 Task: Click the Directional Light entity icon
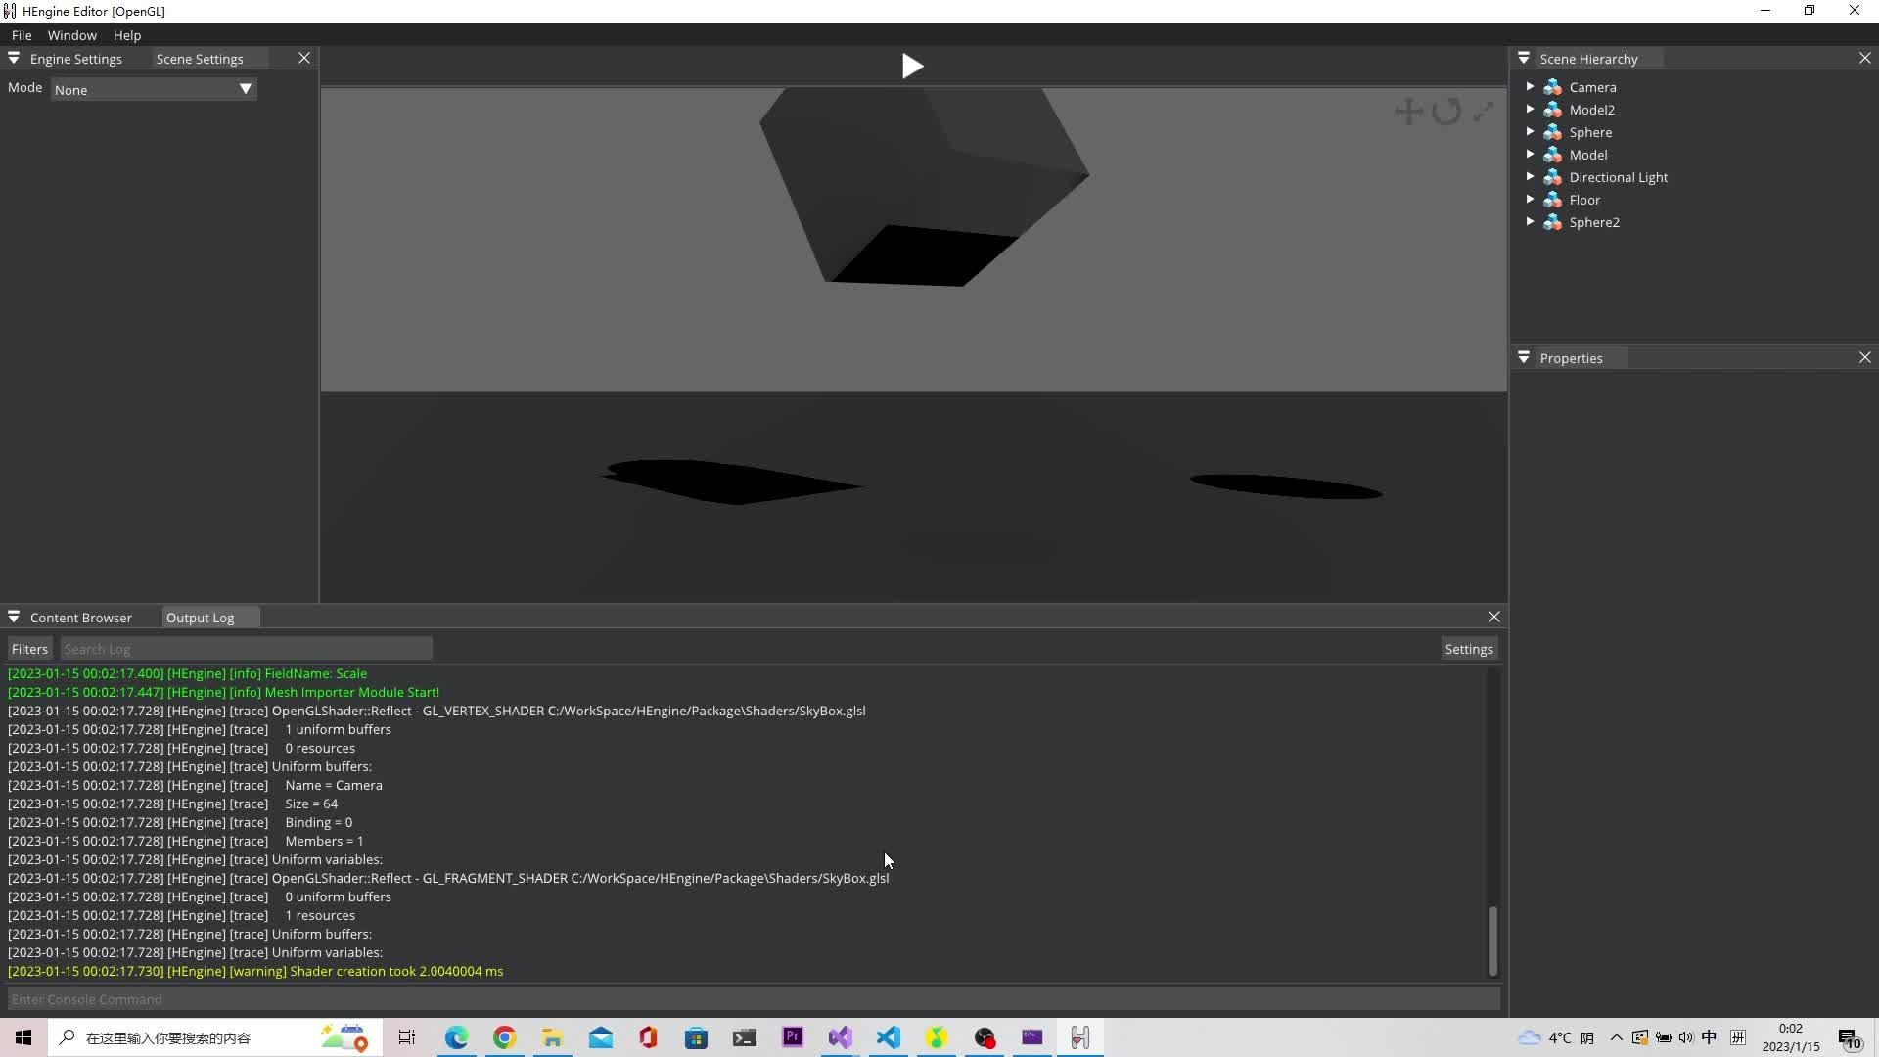pyautogui.click(x=1552, y=177)
